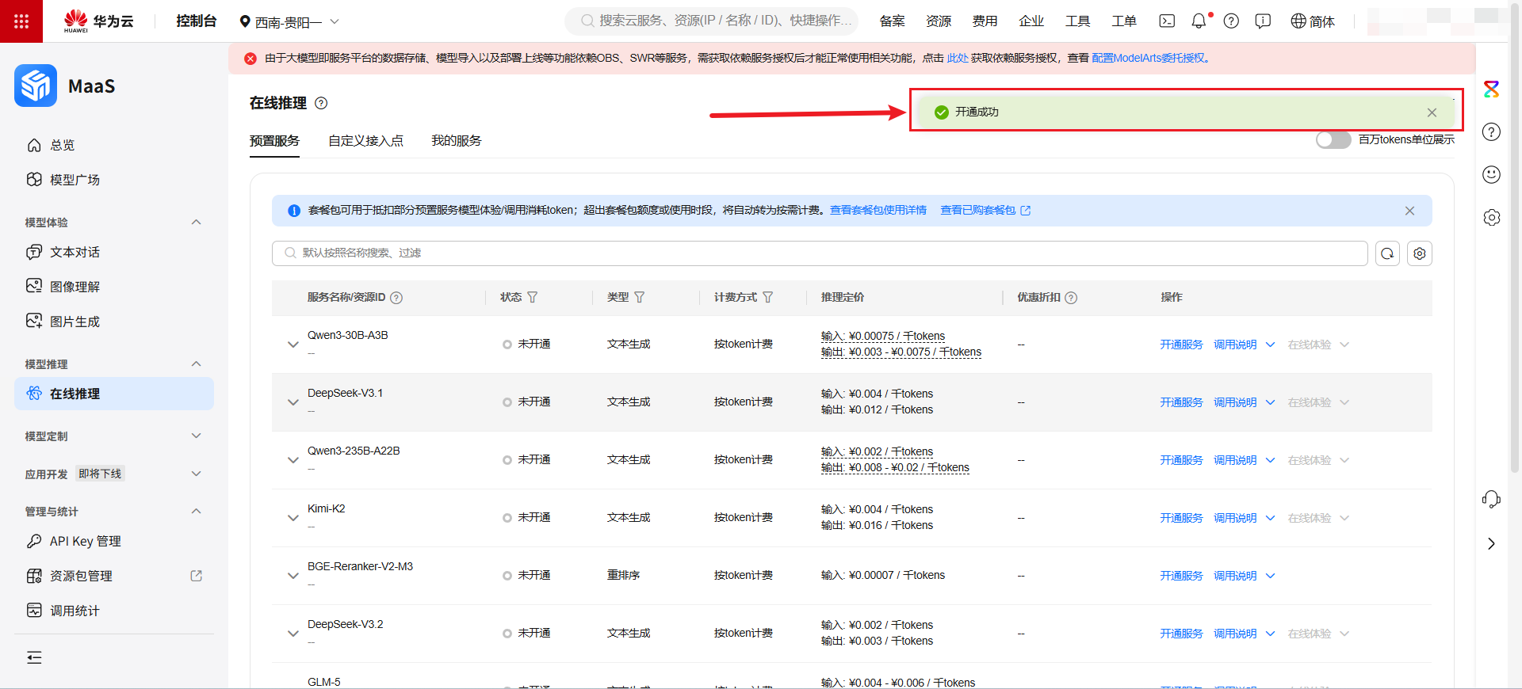
Task: Collapse the 管理与统计 sidebar section
Action: pos(197,511)
